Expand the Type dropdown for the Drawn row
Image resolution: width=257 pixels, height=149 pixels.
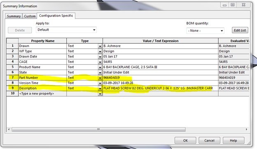pyautogui.click(x=100, y=46)
